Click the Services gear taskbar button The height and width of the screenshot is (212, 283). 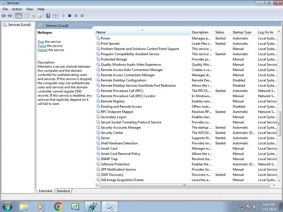(x=109, y=206)
